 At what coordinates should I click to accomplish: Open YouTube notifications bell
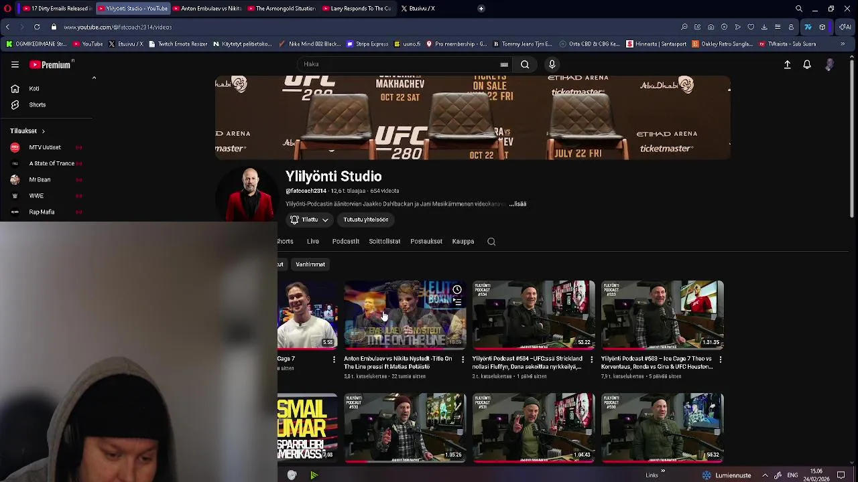tap(807, 64)
